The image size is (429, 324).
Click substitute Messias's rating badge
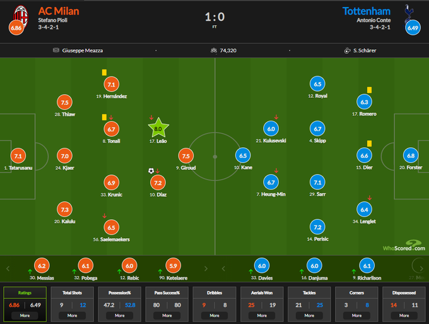click(42, 266)
